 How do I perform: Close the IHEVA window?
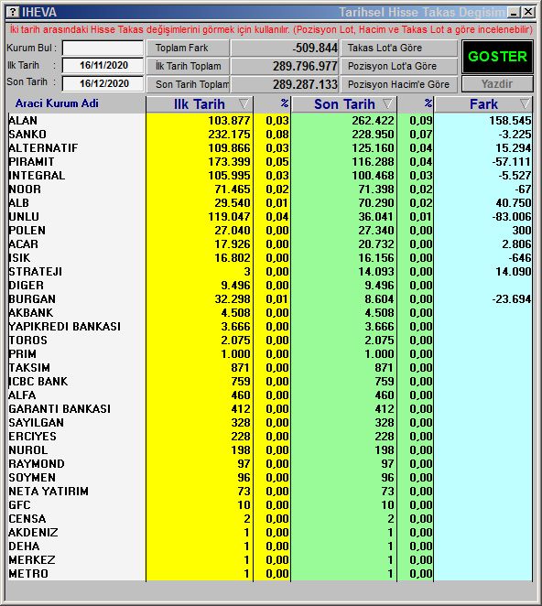coord(528,13)
